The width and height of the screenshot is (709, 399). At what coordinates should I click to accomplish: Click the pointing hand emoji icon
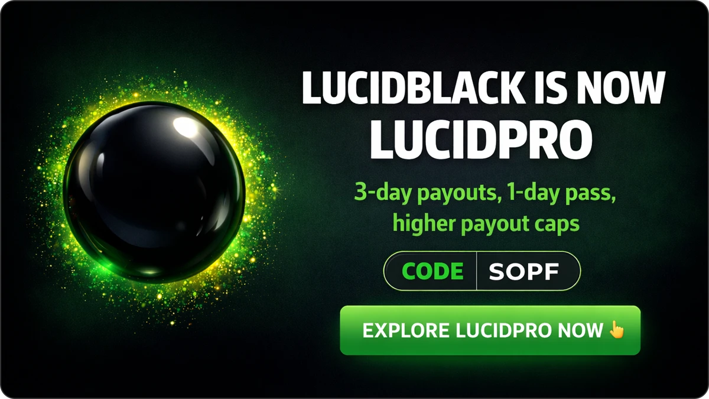(x=616, y=330)
